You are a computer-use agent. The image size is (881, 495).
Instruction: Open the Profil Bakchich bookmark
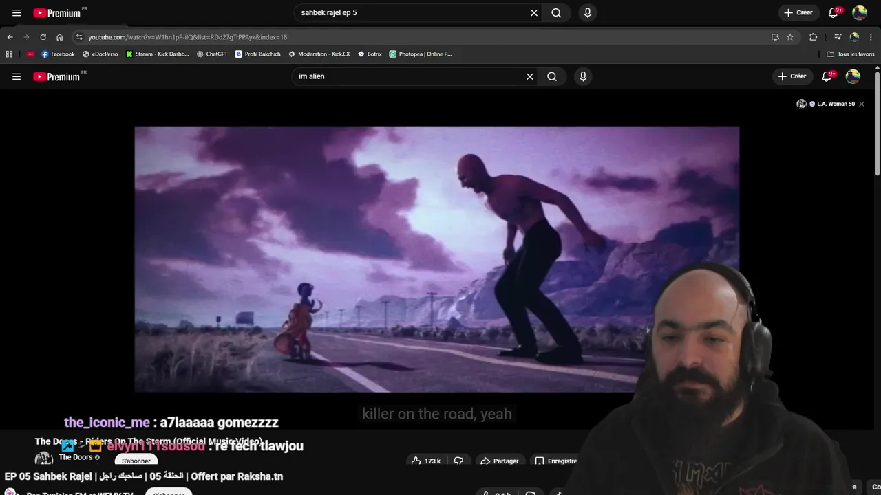[257, 54]
